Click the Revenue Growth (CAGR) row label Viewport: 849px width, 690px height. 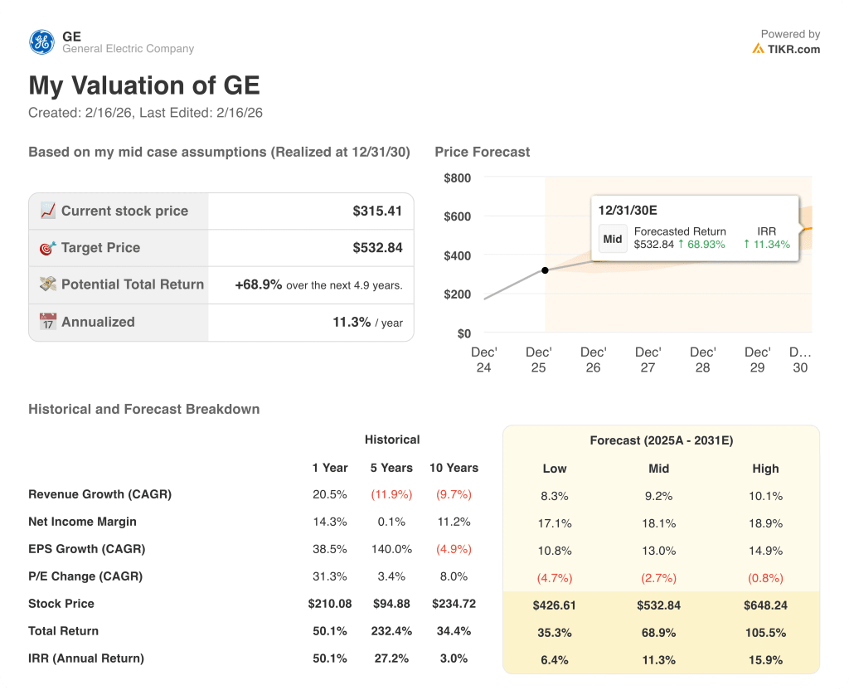pos(99,494)
